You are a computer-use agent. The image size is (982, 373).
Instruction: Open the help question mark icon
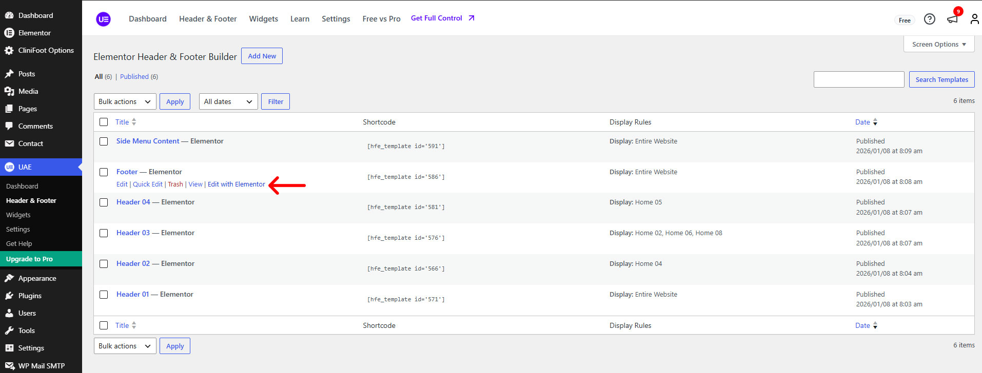(929, 19)
